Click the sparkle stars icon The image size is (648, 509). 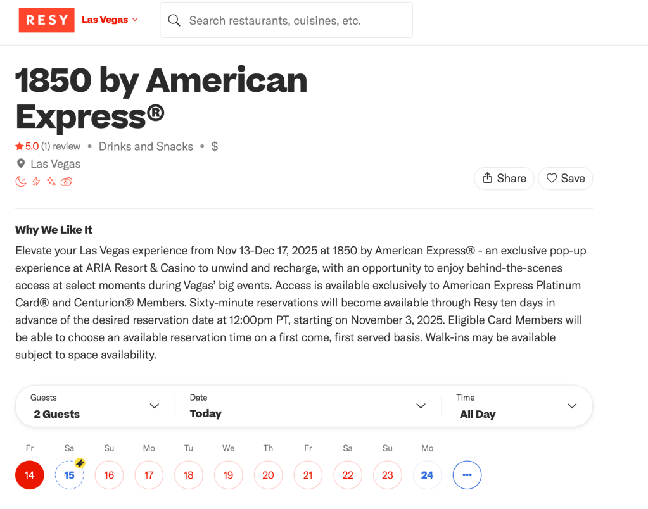click(51, 182)
